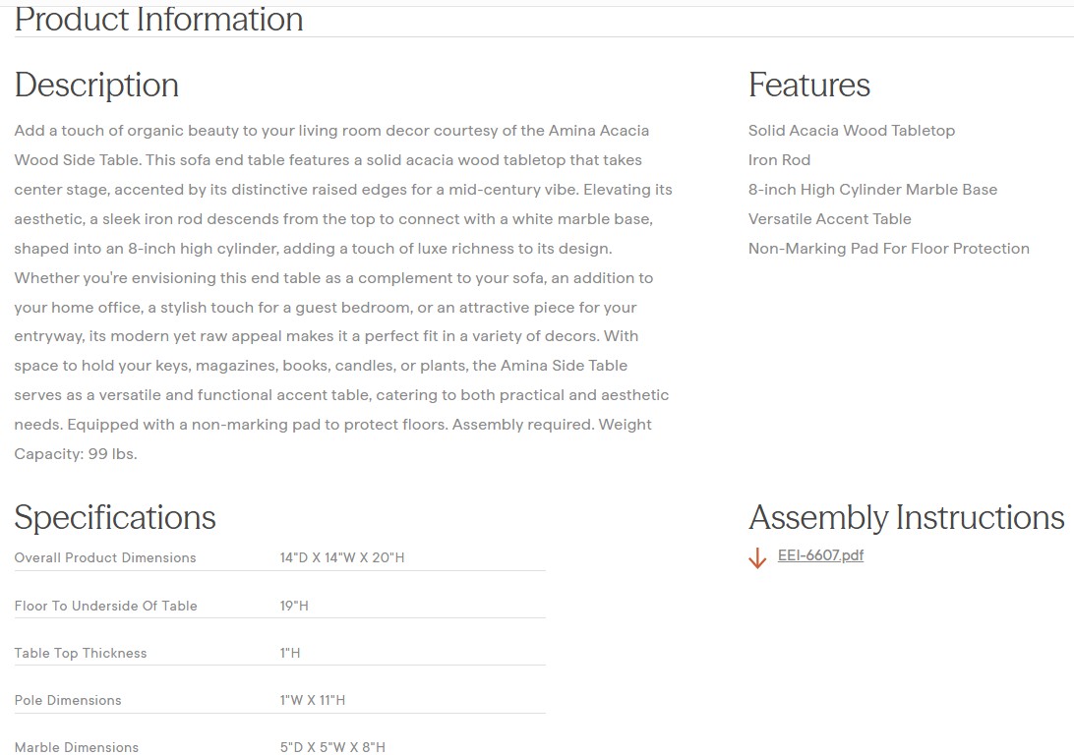This screenshot has height=755, width=1074.
Task: Click Non-Marking Pad For Floor Protection feature
Action: click(888, 249)
